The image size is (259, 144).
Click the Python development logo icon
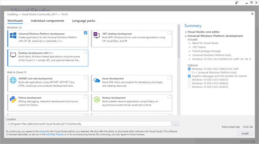tap(13, 99)
